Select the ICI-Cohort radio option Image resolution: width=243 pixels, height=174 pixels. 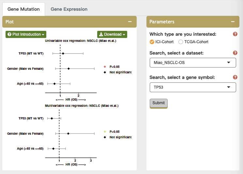pyautogui.click(x=152, y=42)
